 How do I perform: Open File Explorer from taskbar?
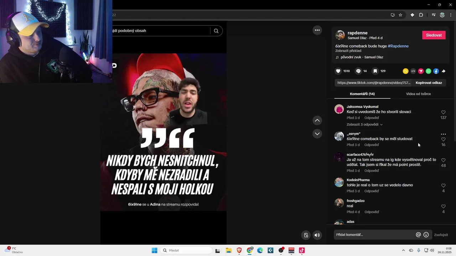click(x=228, y=250)
